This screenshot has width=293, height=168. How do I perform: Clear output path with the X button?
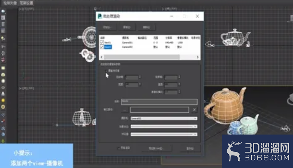194,110
